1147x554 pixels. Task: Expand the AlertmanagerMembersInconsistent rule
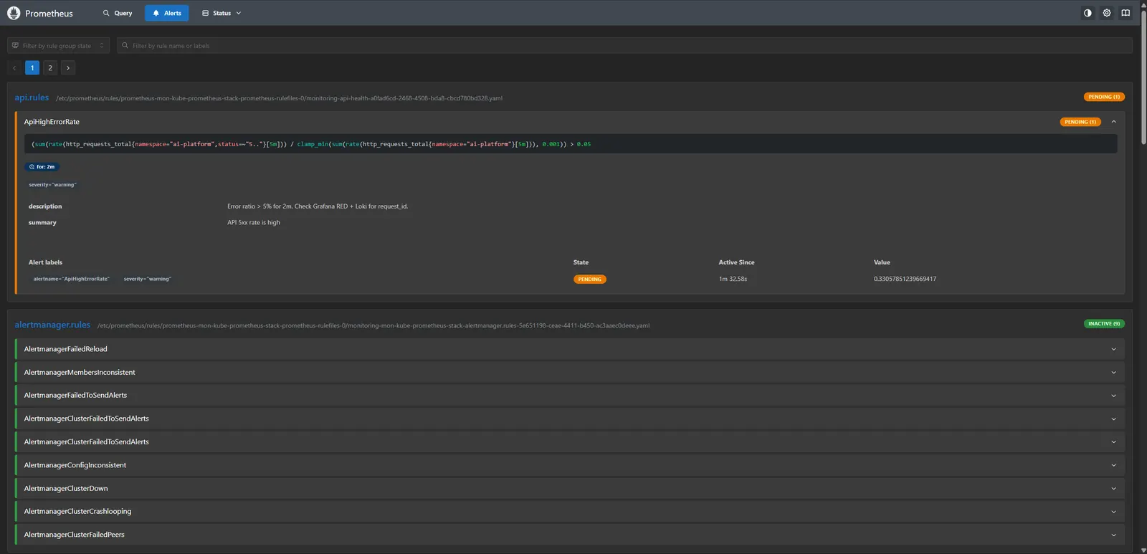pos(570,373)
